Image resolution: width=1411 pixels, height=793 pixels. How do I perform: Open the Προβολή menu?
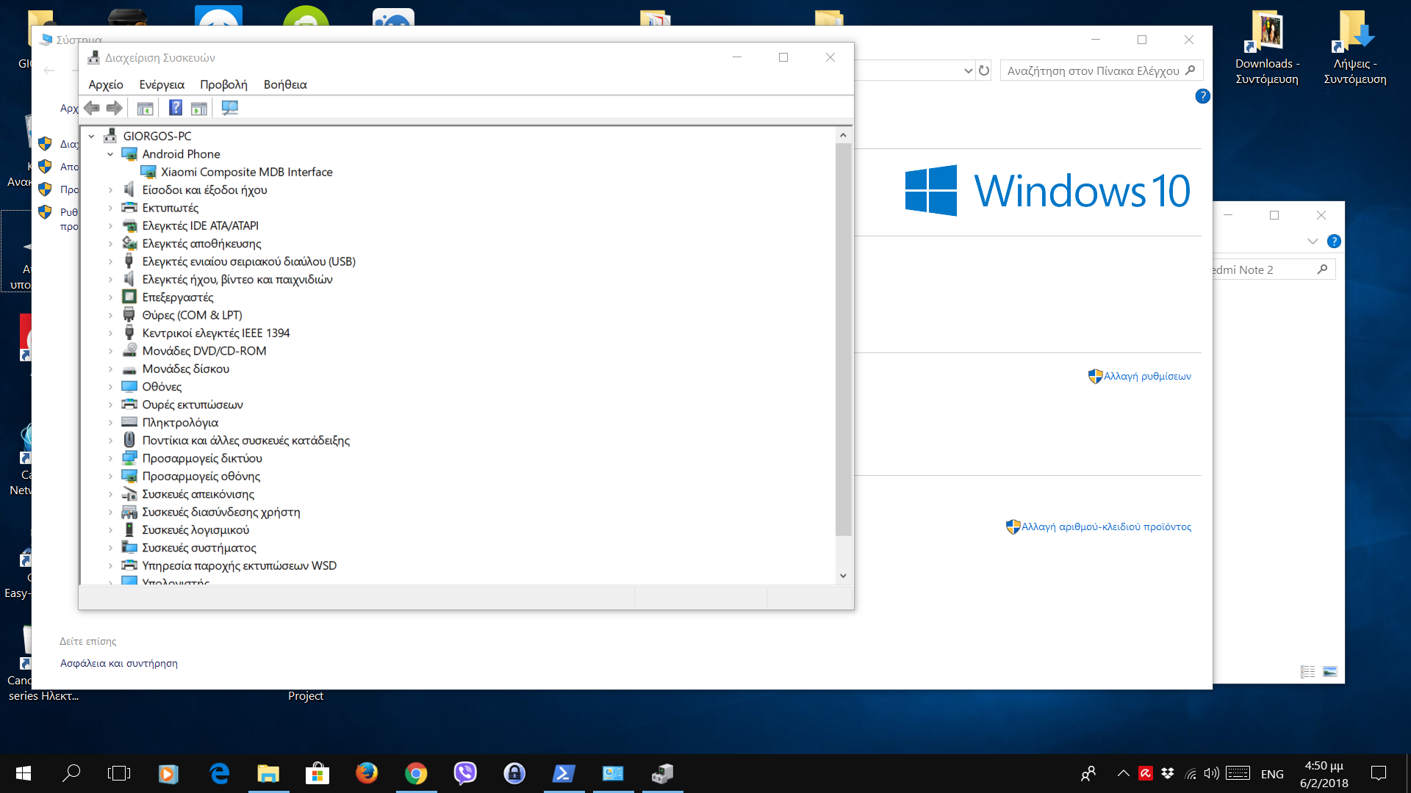223,84
